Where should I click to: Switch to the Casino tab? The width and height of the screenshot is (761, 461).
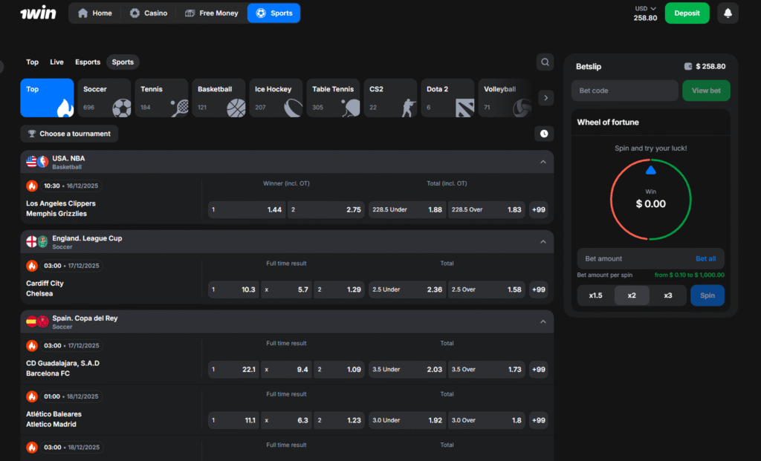149,13
